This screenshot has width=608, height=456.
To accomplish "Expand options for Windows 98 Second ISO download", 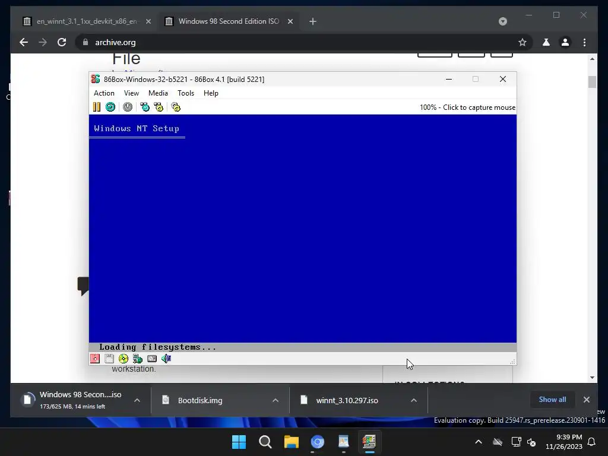I will 137,400.
